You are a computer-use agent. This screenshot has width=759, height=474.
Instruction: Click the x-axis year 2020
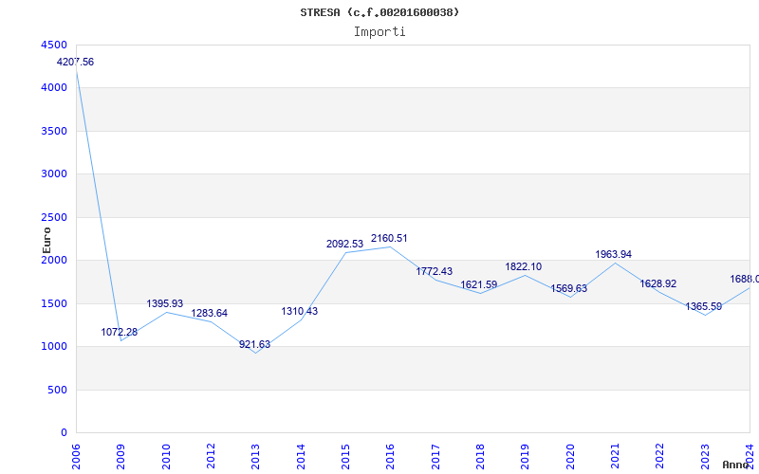tap(570, 456)
